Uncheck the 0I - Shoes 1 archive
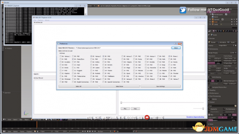The height and width of the screenshot is (134, 239). coord(169,56)
